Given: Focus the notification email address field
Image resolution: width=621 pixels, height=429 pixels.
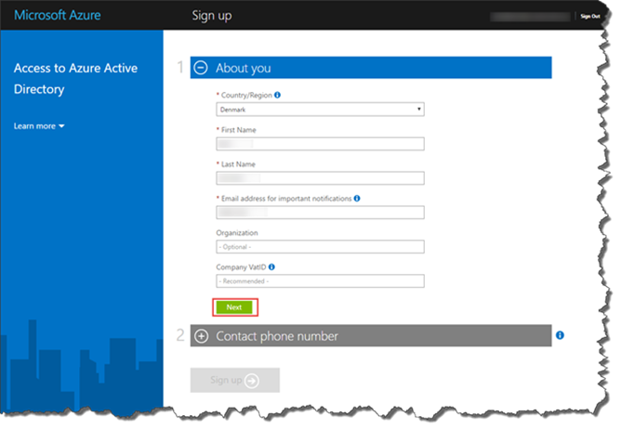Looking at the screenshot, I should 320,213.
